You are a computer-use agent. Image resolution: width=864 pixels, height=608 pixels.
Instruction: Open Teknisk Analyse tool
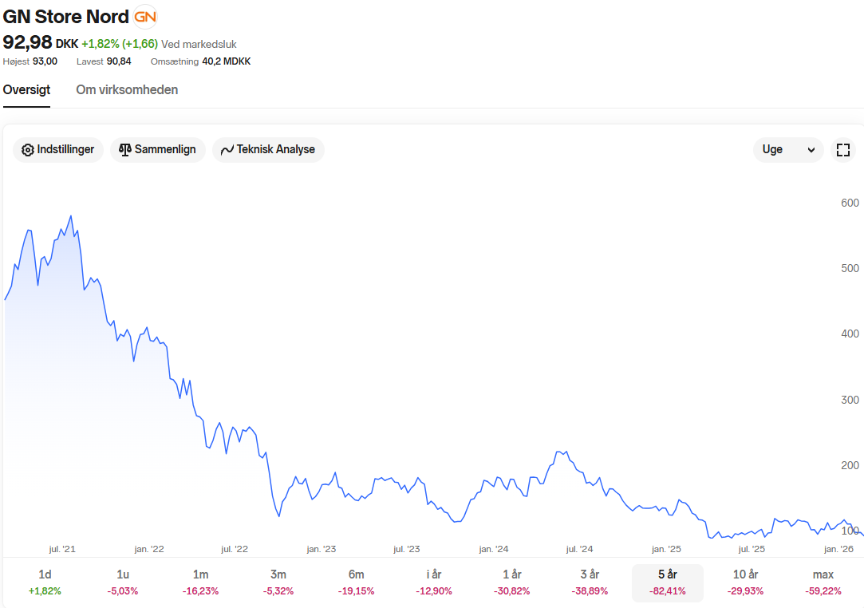[268, 150]
